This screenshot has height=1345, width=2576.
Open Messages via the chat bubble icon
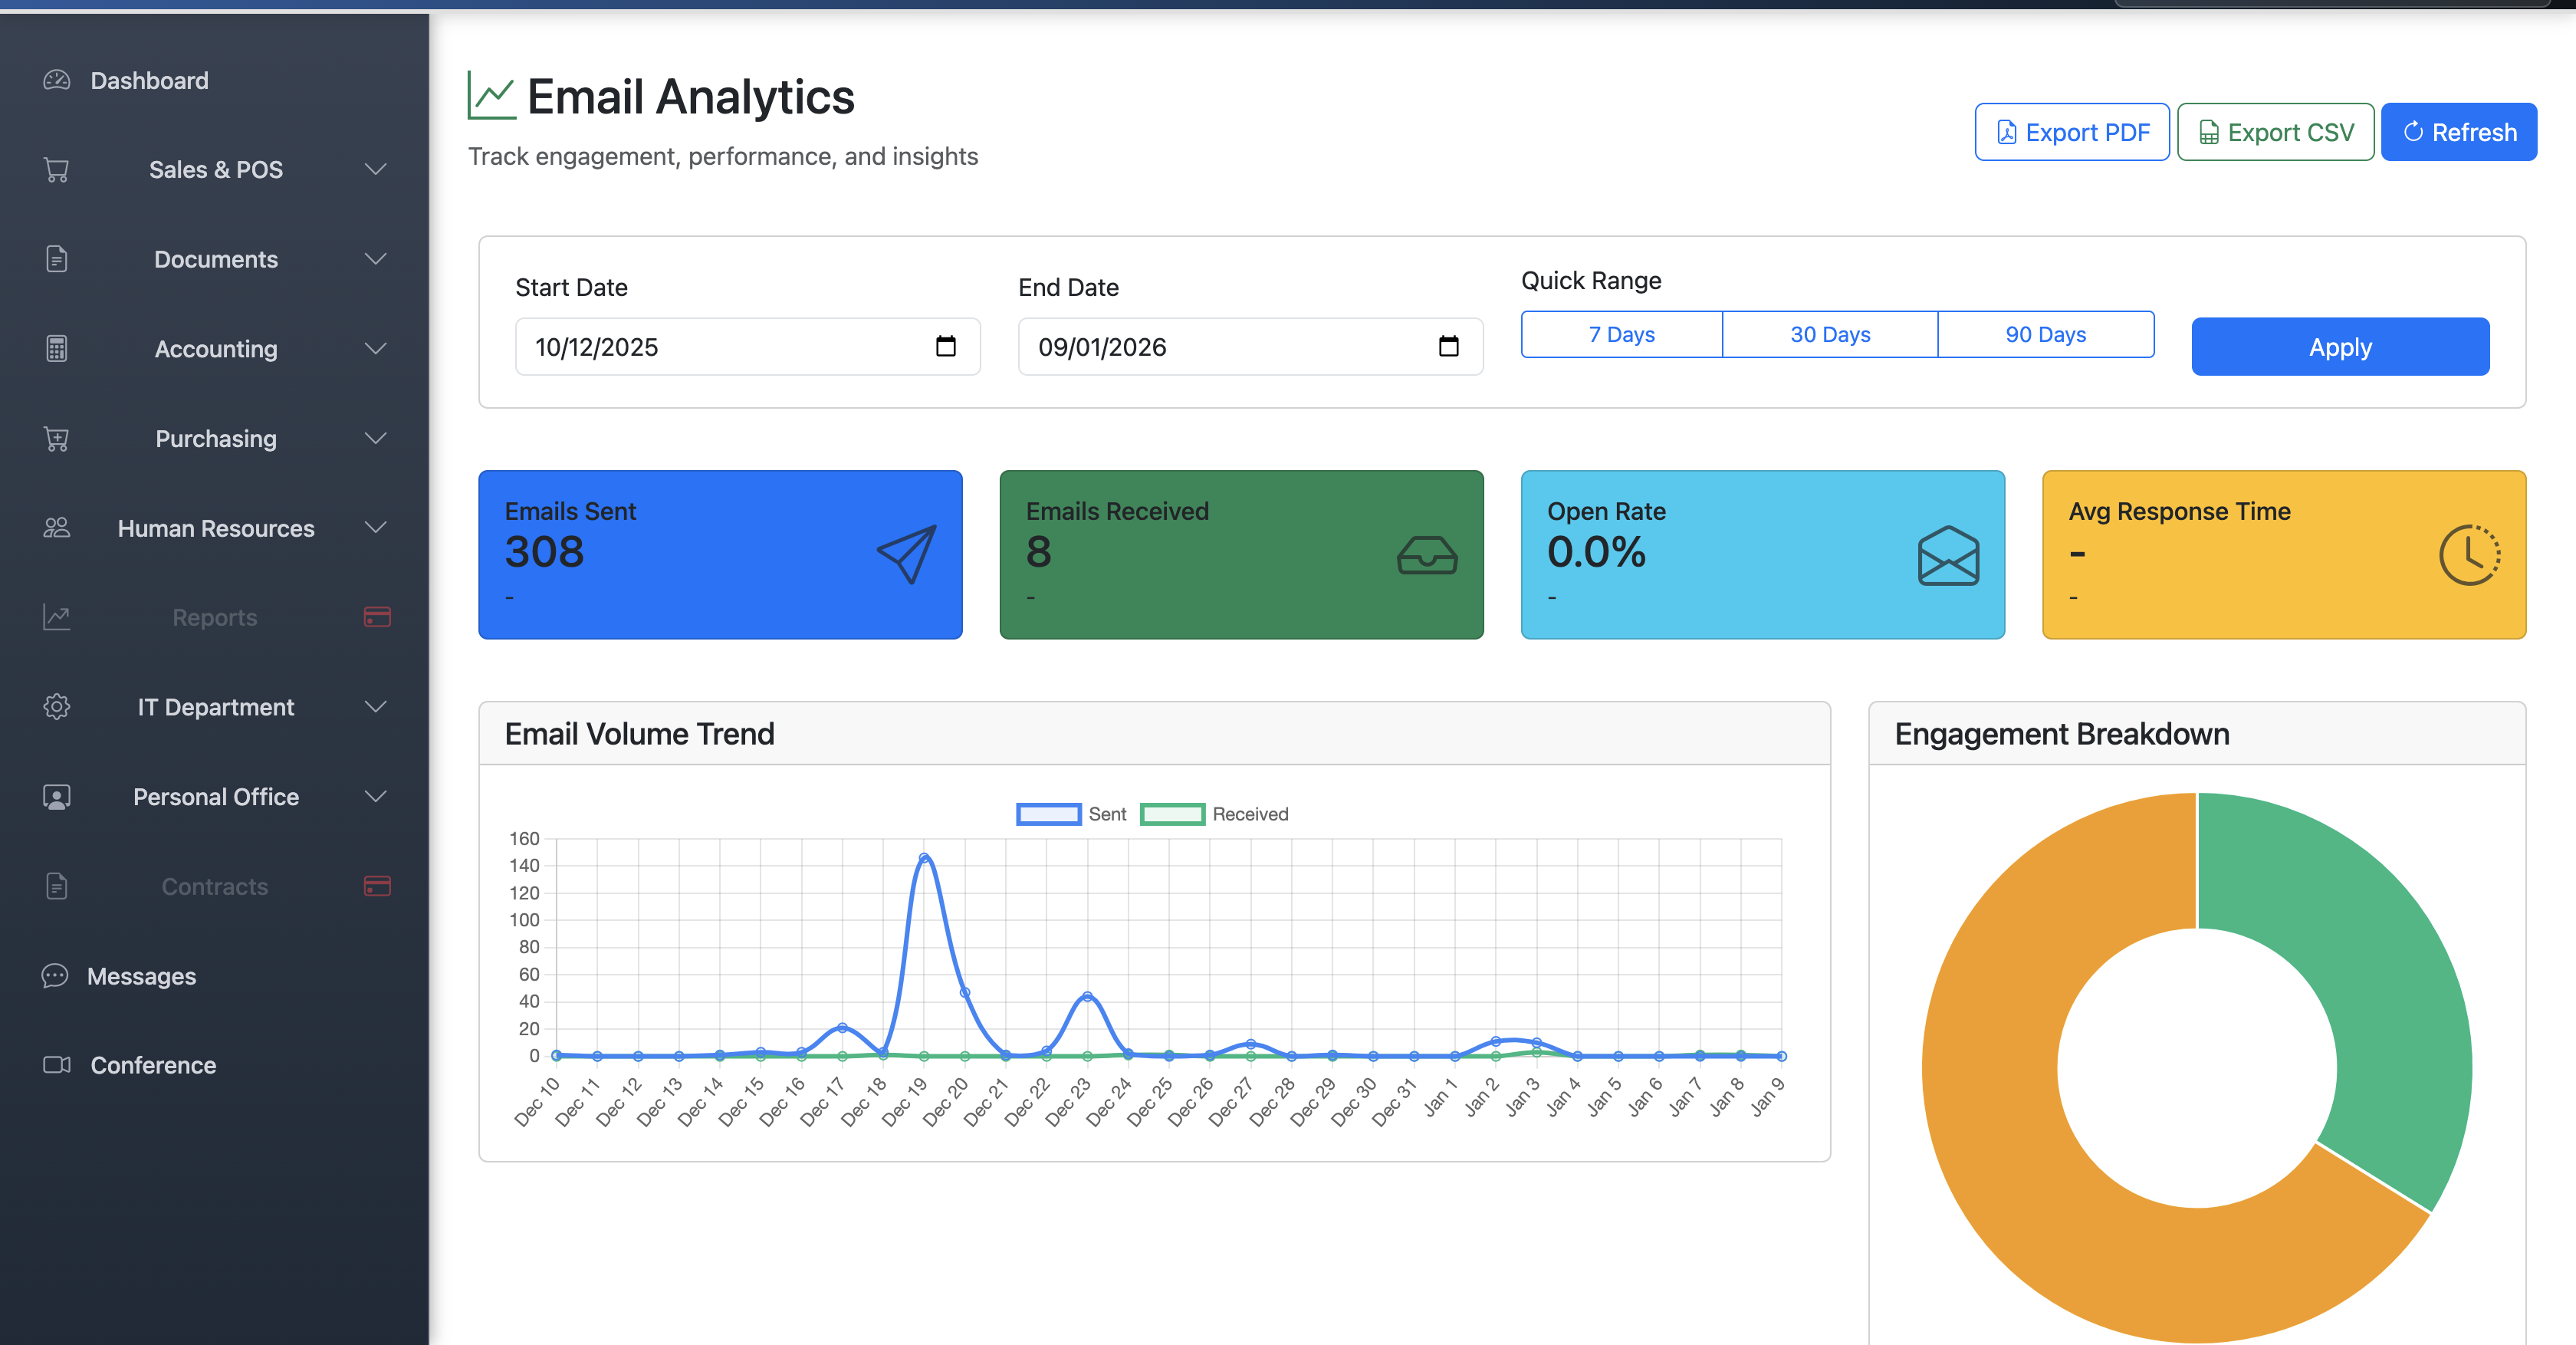(56, 976)
